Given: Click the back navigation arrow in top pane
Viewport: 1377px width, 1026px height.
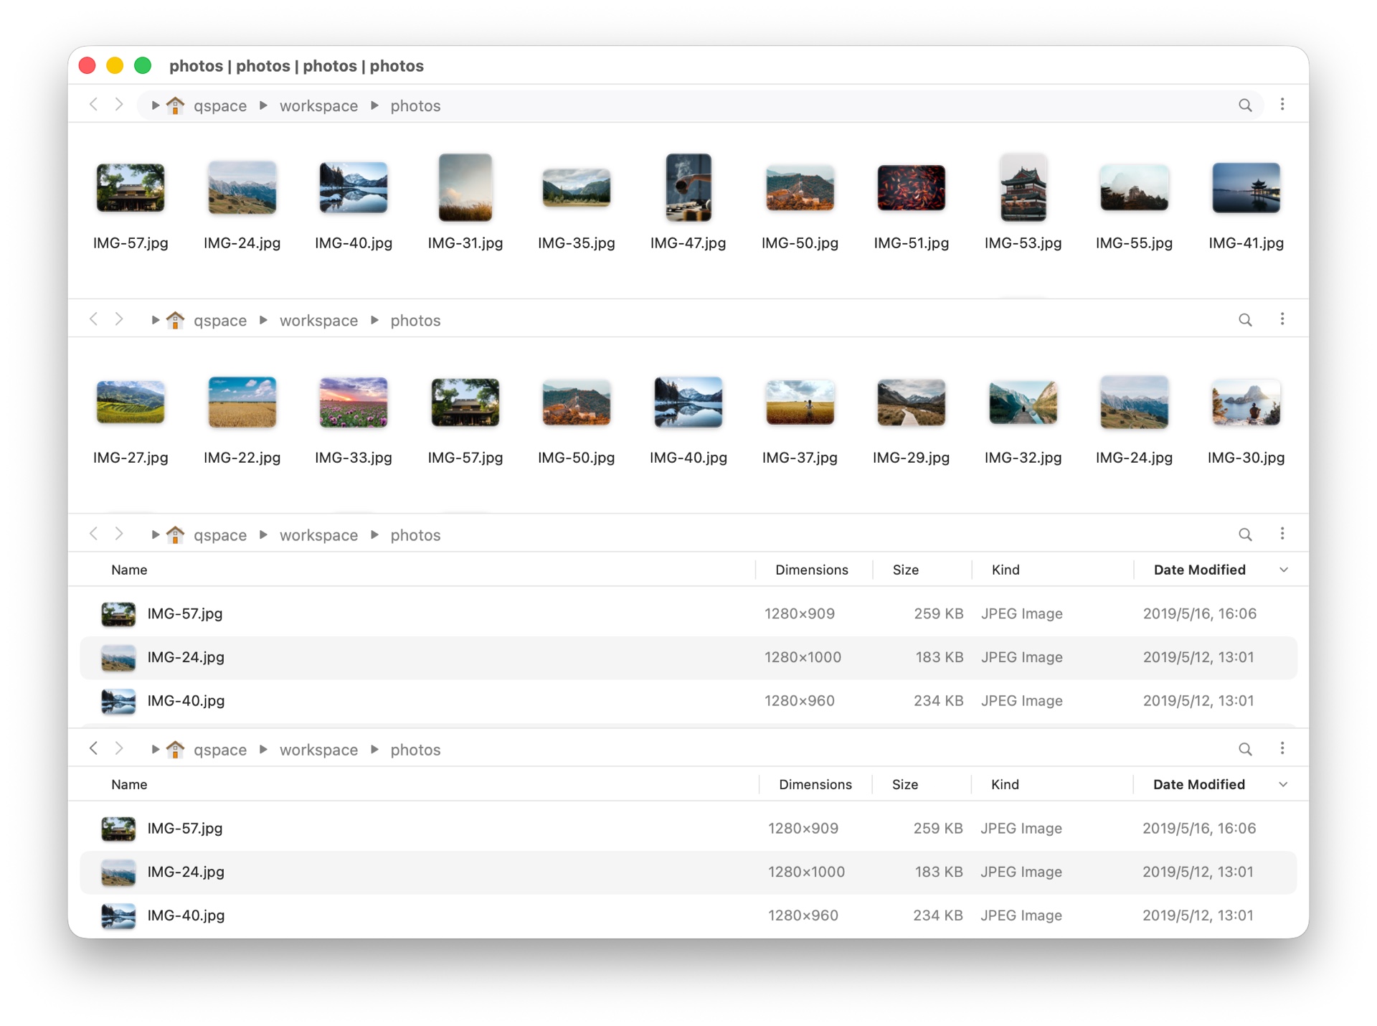Looking at the screenshot, I should point(93,105).
